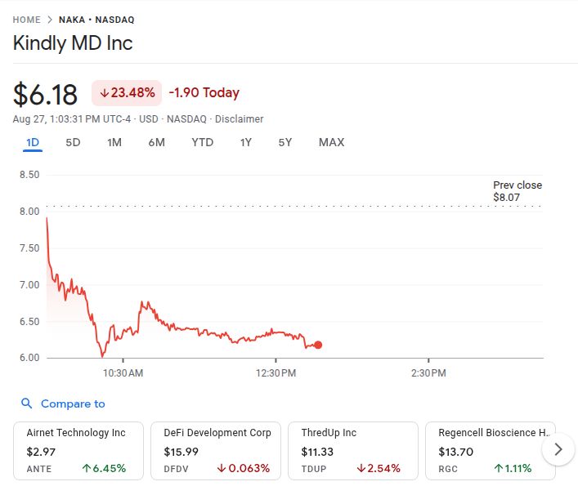The height and width of the screenshot is (495, 578).
Task: Open the DeFi Development Corp card
Action: (x=216, y=450)
